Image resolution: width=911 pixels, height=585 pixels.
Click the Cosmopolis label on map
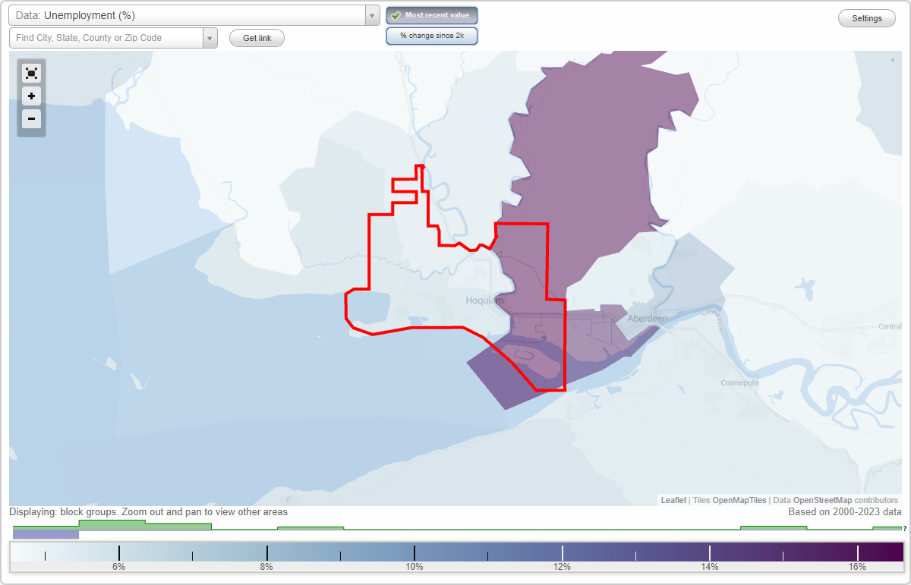[x=739, y=383]
